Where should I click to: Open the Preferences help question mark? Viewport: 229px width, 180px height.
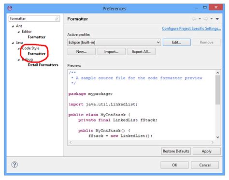(x=14, y=165)
